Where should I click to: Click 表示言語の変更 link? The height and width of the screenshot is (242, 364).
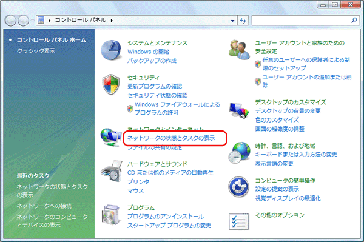coord(274,164)
